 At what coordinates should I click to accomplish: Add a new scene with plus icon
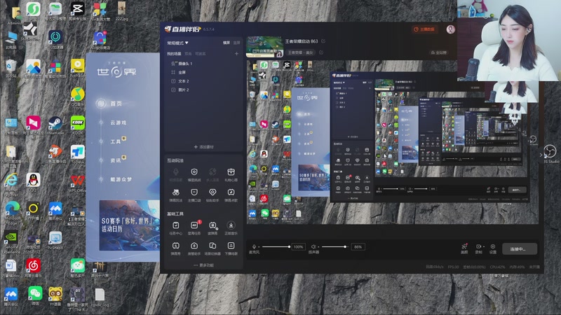point(236,54)
